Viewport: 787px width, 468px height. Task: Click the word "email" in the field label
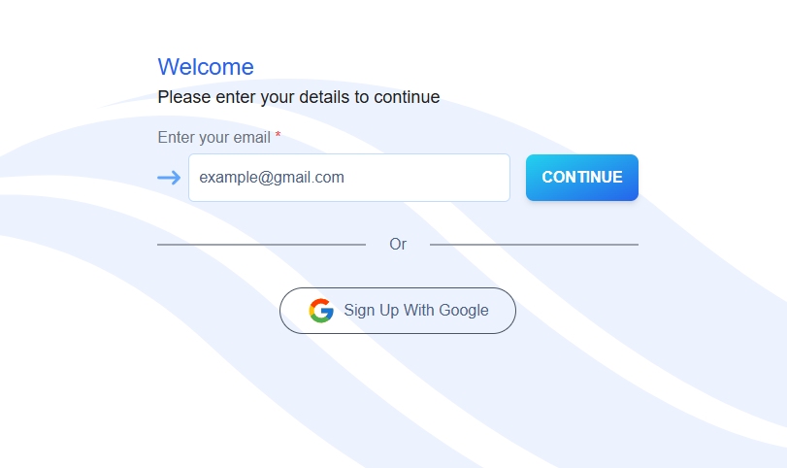pos(252,138)
